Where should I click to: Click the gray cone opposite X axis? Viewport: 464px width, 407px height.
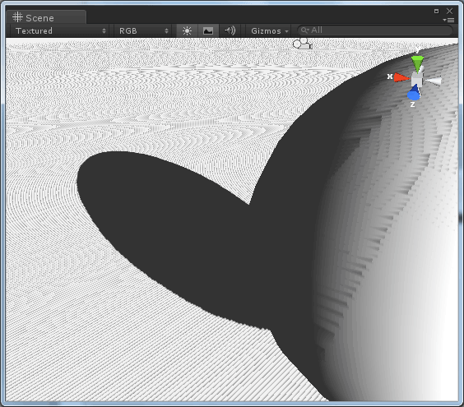(x=433, y=81)
